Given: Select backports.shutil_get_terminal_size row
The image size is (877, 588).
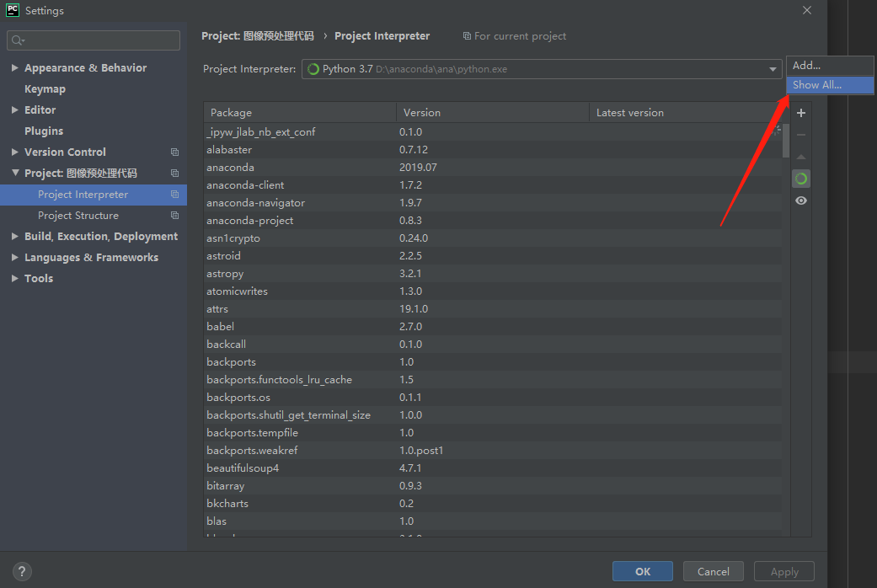Looking at the screenshot, I should click(493, 415).
